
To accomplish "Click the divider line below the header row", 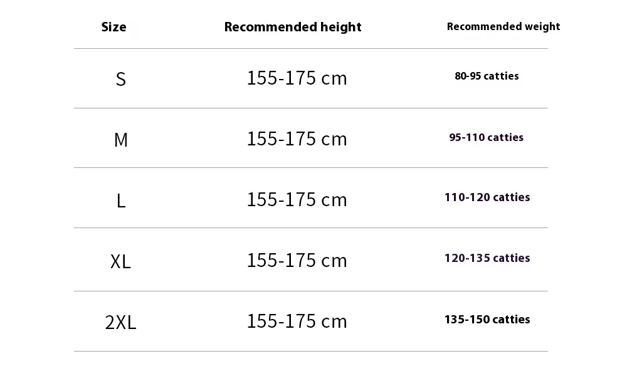I will pyautogui.click(x=311, y=49).
